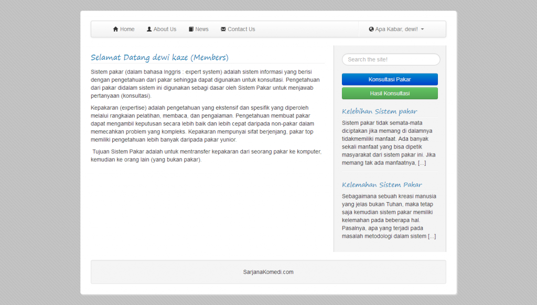The height and width of the screenshot is (305, 537).
Task: Open the News menu link
Action: coord(199,29)
